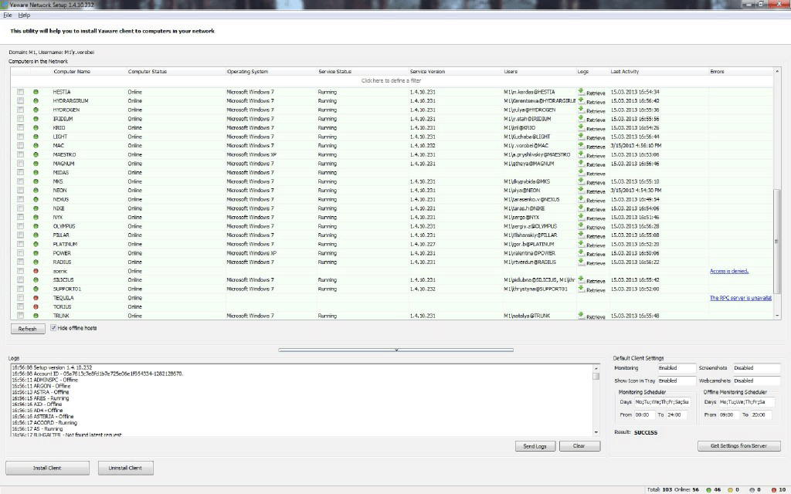Retrieve logs for the PLATINUM row
The width and height of the screenshot is (791, 494).
(x=591, y=245)
